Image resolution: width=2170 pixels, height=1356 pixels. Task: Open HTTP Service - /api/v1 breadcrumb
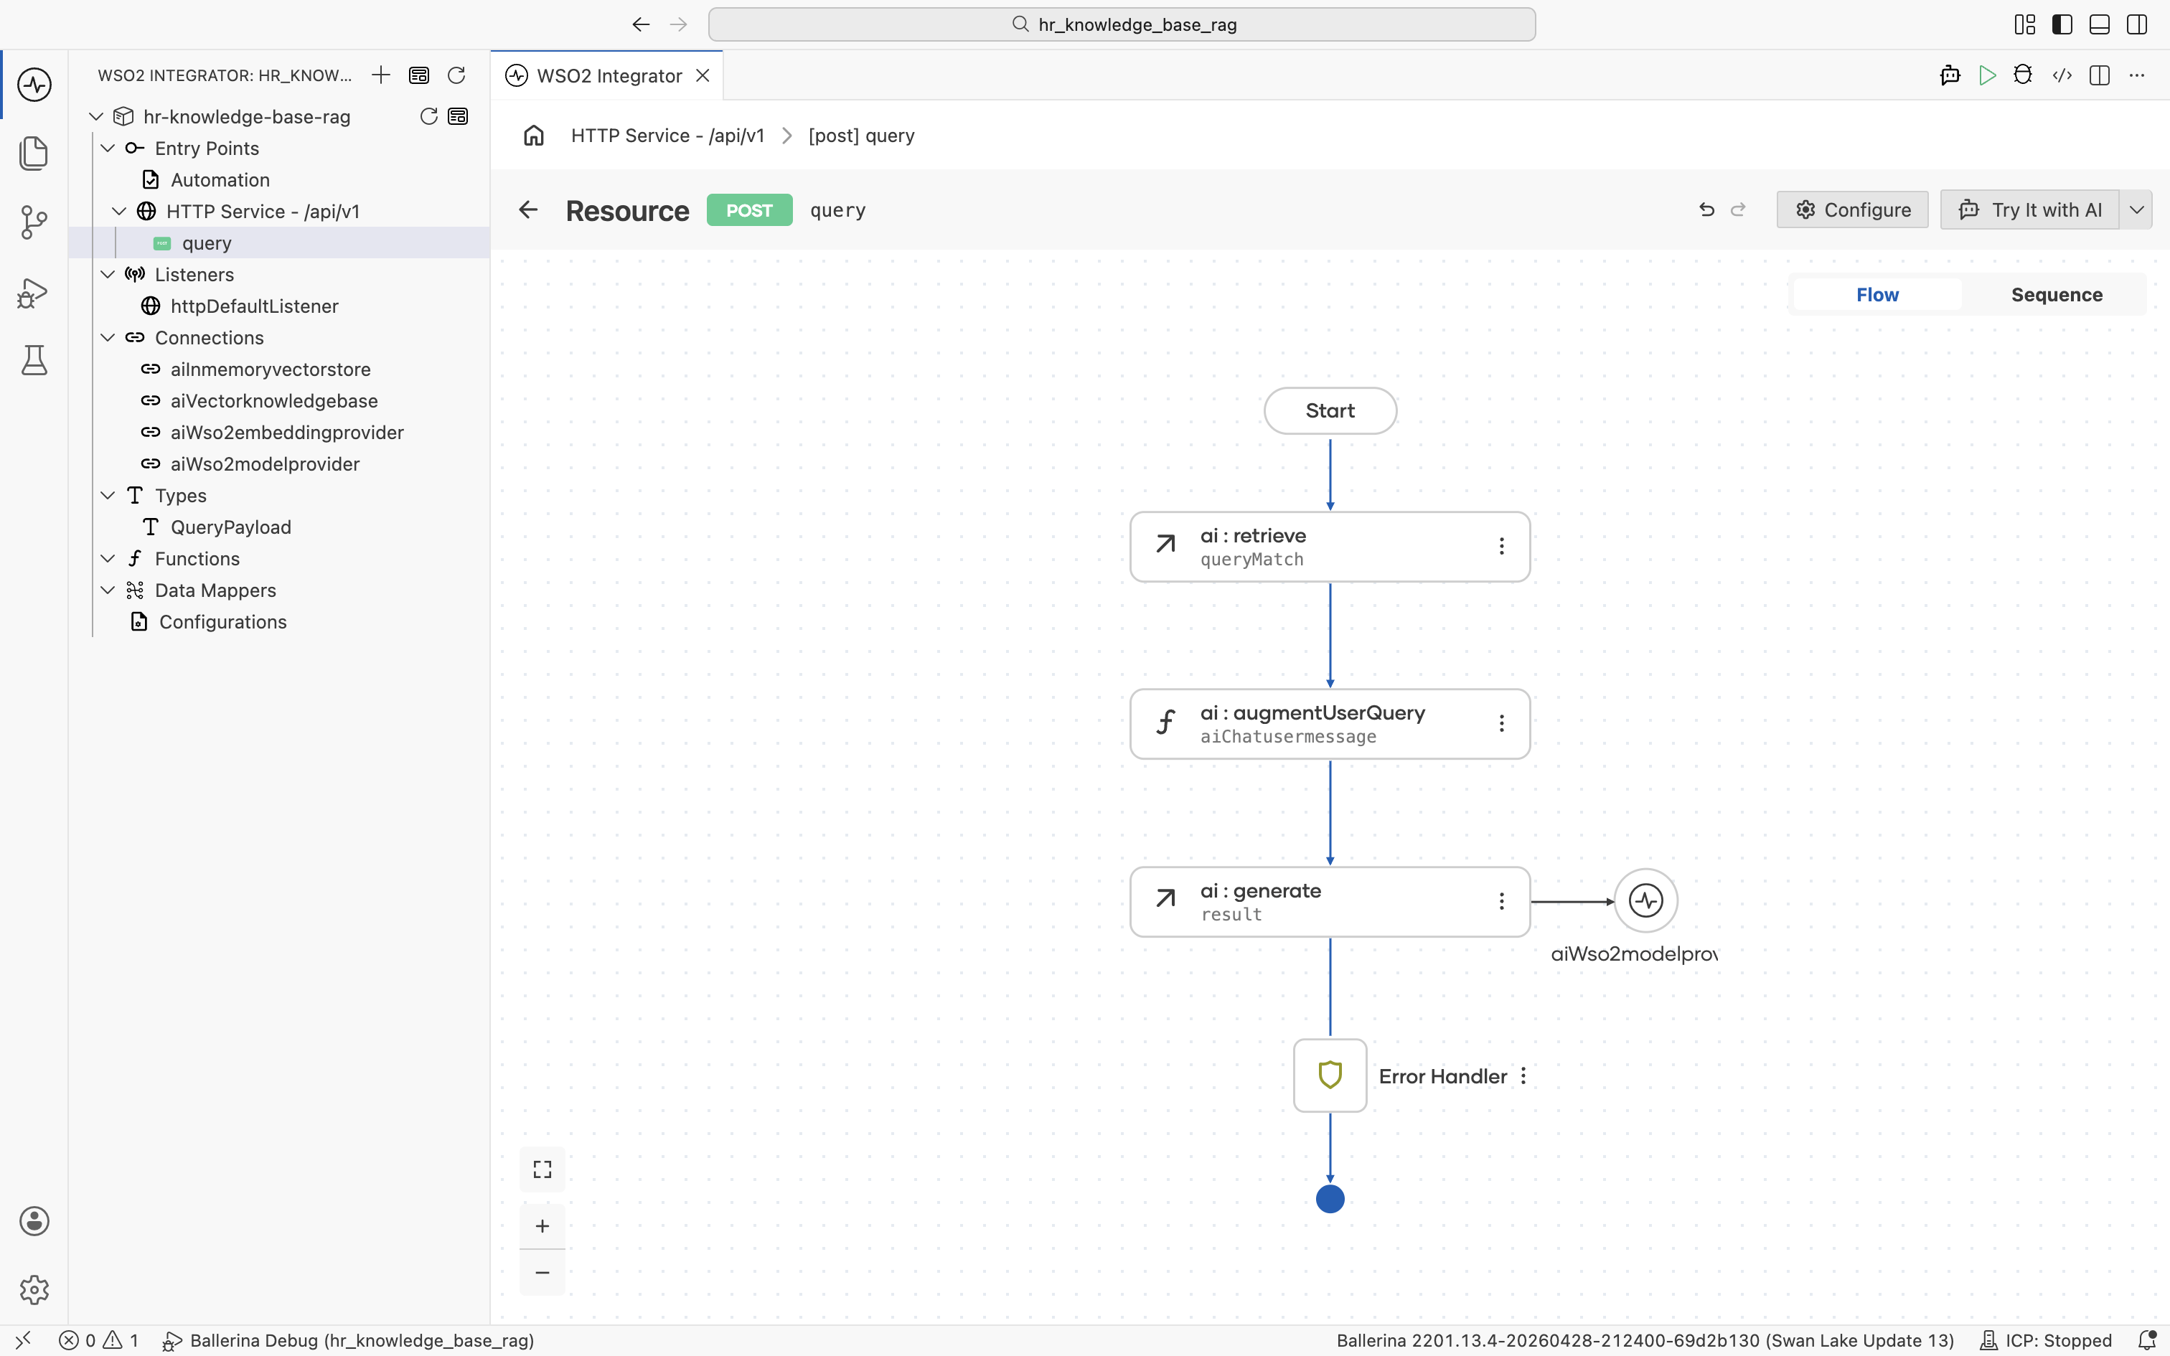(667, 136)
